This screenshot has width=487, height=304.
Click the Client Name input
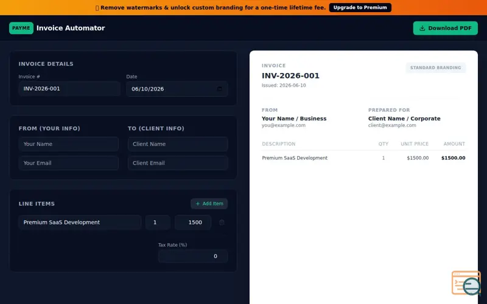coord(178,144)
